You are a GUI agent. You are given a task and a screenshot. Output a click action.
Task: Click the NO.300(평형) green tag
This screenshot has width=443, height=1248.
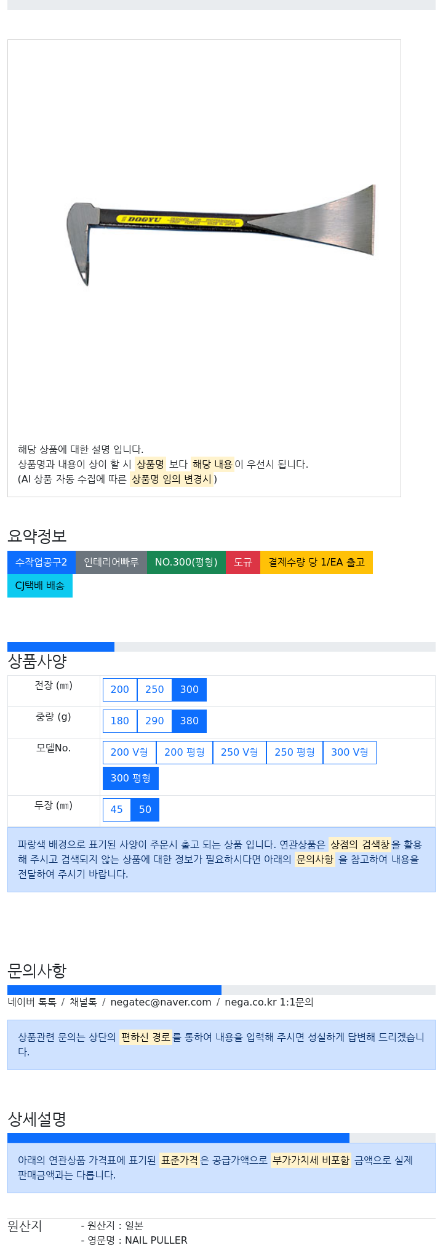186,562
